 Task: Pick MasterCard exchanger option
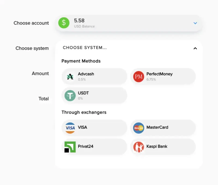coord(163,128)
